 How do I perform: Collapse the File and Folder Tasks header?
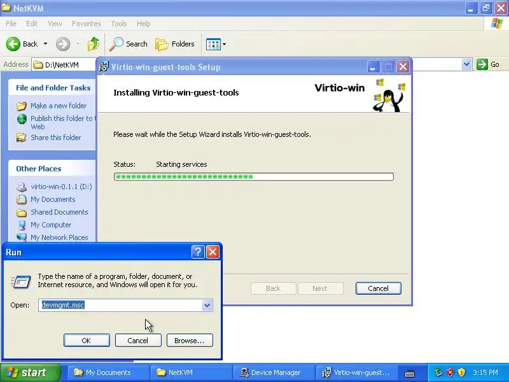click(x=52, y=88)
